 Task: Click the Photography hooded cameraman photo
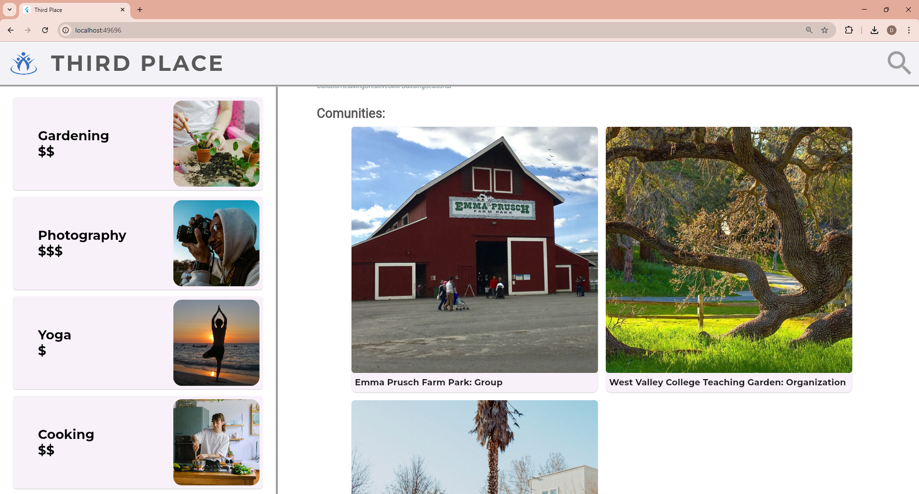(x=216, y=243)
